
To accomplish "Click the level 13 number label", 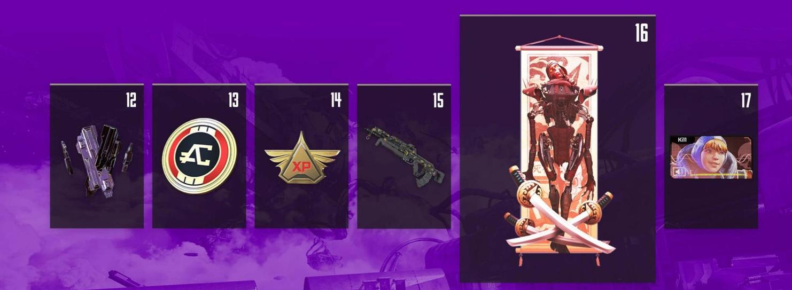I will point(234,100).
